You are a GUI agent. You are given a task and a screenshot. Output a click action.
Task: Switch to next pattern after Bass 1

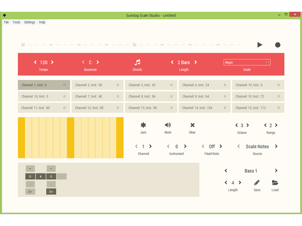[276, 170]
